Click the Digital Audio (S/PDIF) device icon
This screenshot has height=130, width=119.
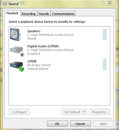tap(17, 50)
